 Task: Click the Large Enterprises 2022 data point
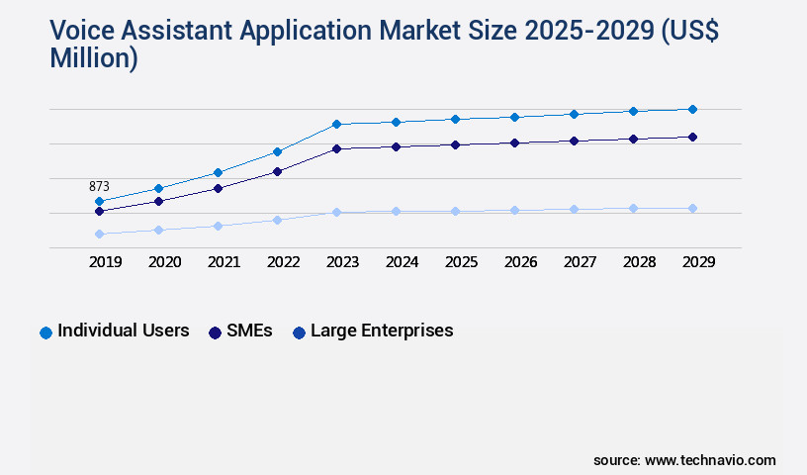coord(277,220)
